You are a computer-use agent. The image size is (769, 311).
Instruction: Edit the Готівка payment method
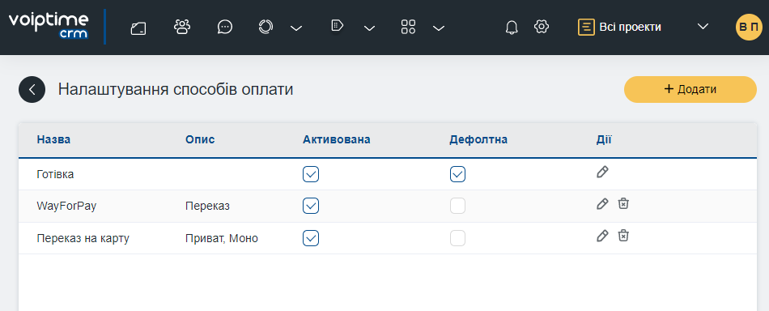coord(602,172)
